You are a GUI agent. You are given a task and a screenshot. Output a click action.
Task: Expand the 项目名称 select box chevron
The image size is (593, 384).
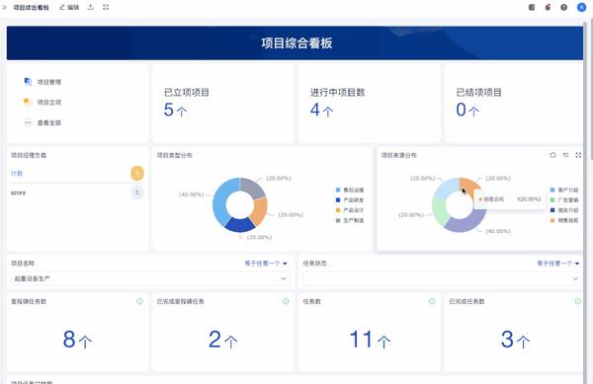click(284, 278)
